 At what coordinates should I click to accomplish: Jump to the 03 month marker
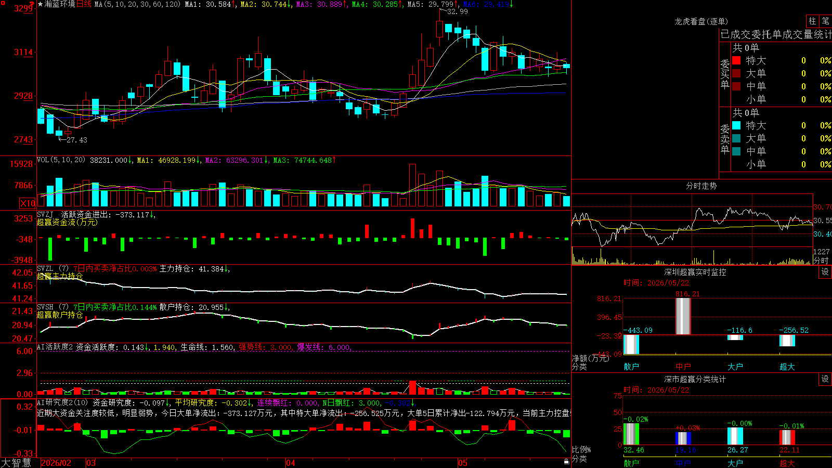pos(91,463)
